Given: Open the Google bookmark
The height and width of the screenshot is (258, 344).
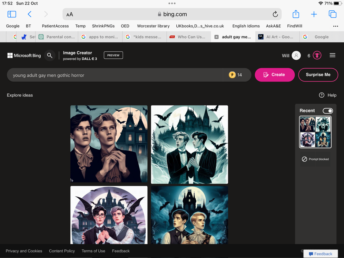Looking at the screenshot, I should click(13, 26).
